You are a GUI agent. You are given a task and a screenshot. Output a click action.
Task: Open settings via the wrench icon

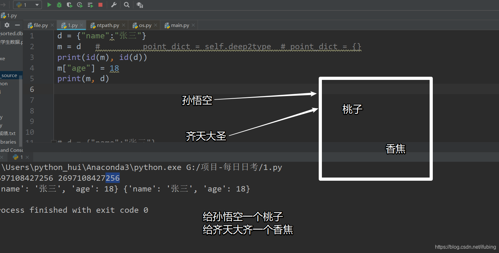click(114, 5)
